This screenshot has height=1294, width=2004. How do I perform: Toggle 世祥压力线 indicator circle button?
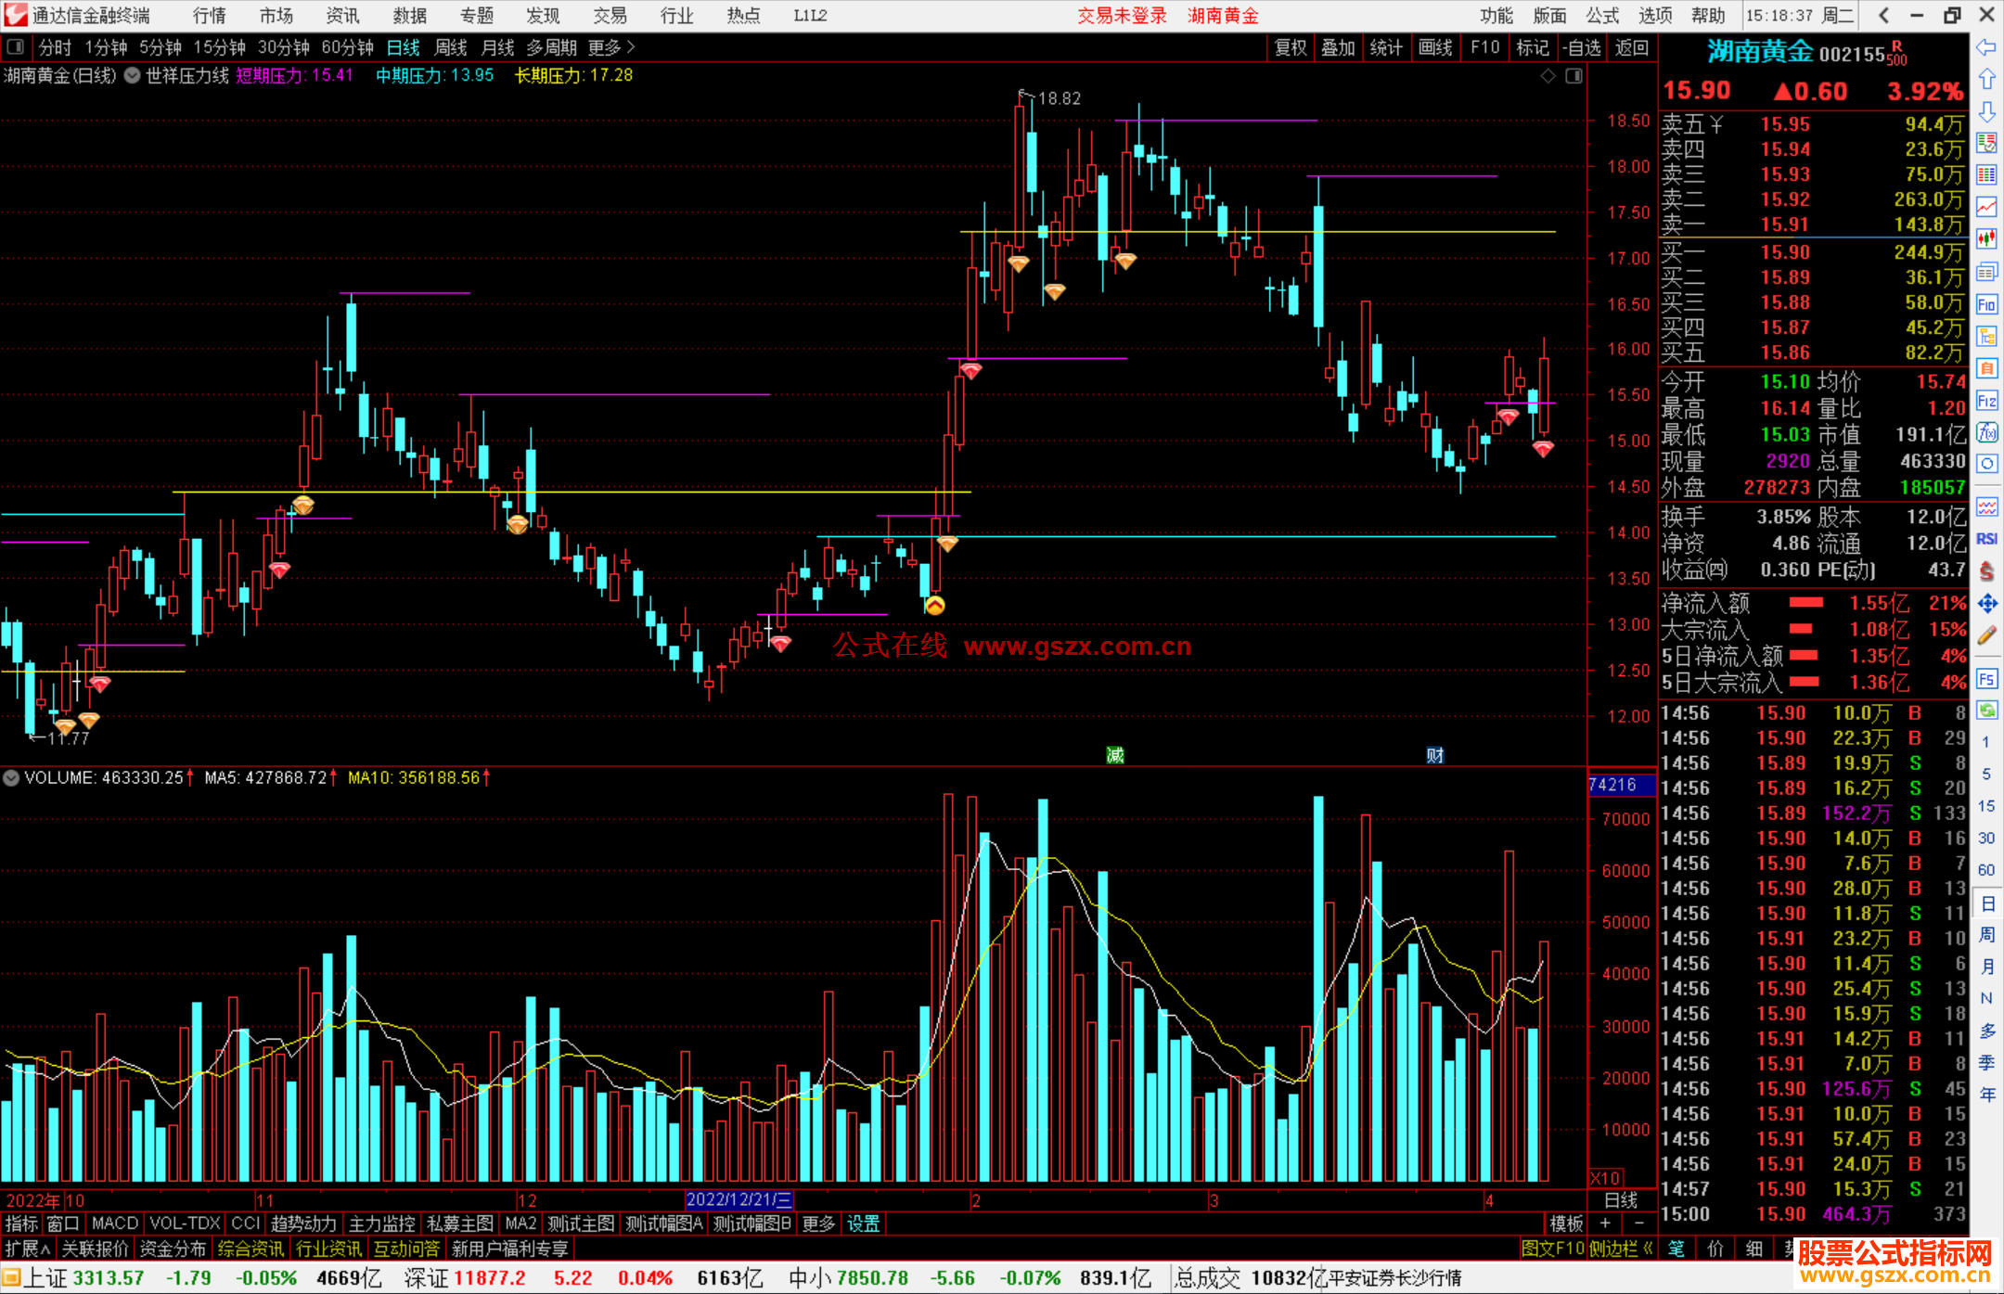pyautogui.click(x=133, y=76)
